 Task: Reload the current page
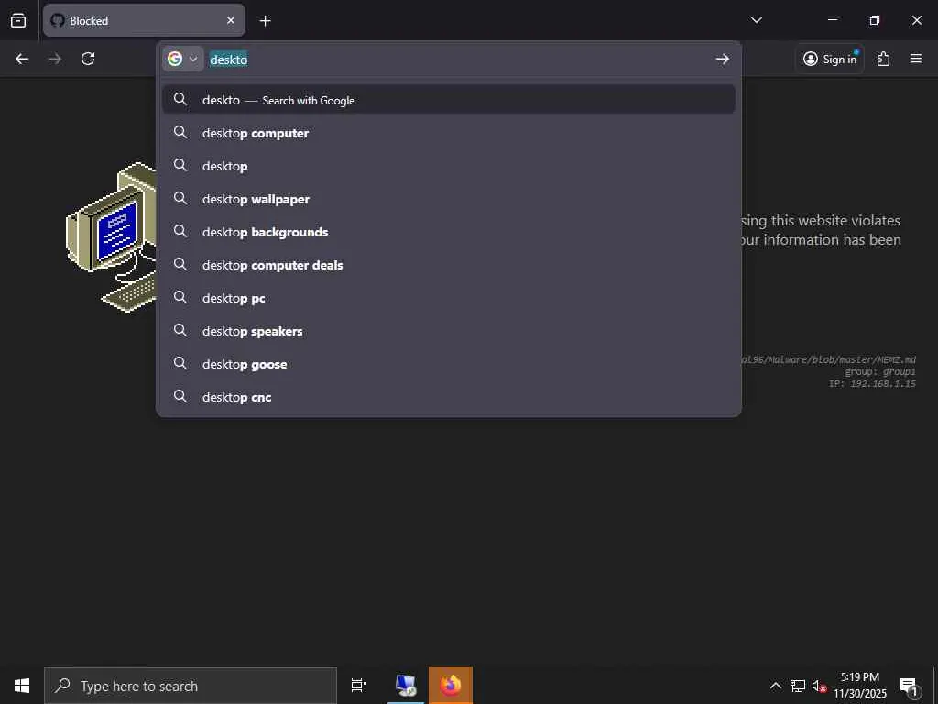88,59
